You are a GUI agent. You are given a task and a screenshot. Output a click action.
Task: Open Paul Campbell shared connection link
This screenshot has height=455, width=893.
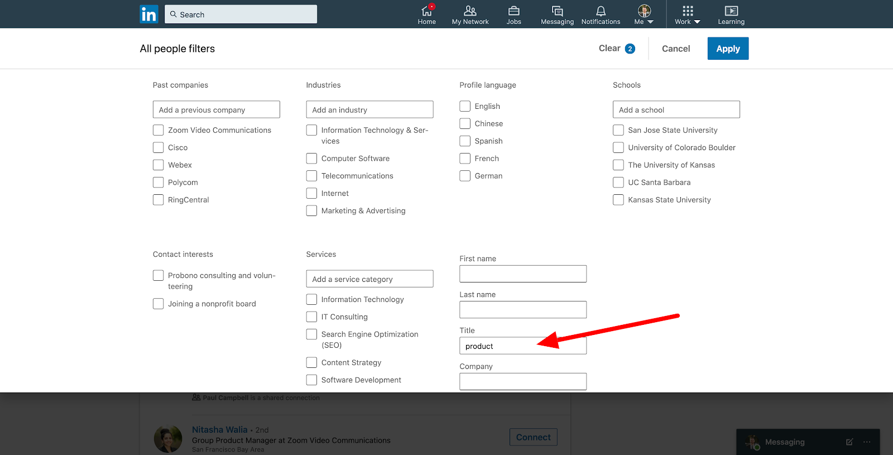coord(225,397)
